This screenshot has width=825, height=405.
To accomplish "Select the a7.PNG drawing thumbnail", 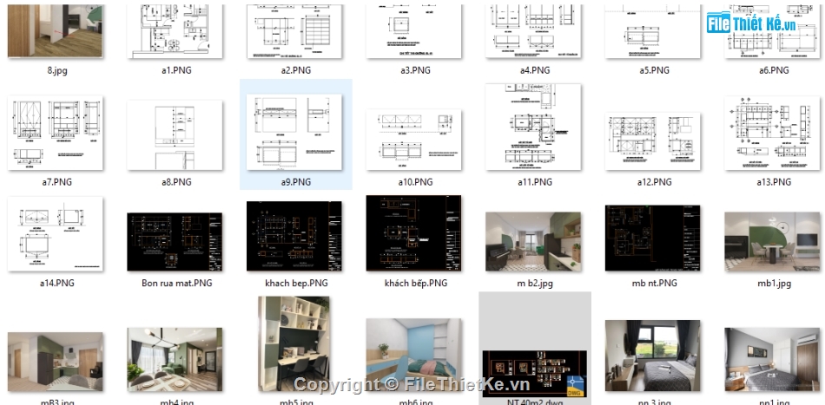I will point(56,133).
